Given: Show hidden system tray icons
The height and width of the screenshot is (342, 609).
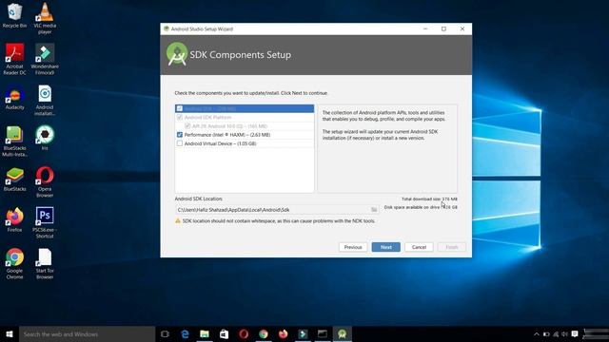Looking at the screenshot, I should coord(537,333).
